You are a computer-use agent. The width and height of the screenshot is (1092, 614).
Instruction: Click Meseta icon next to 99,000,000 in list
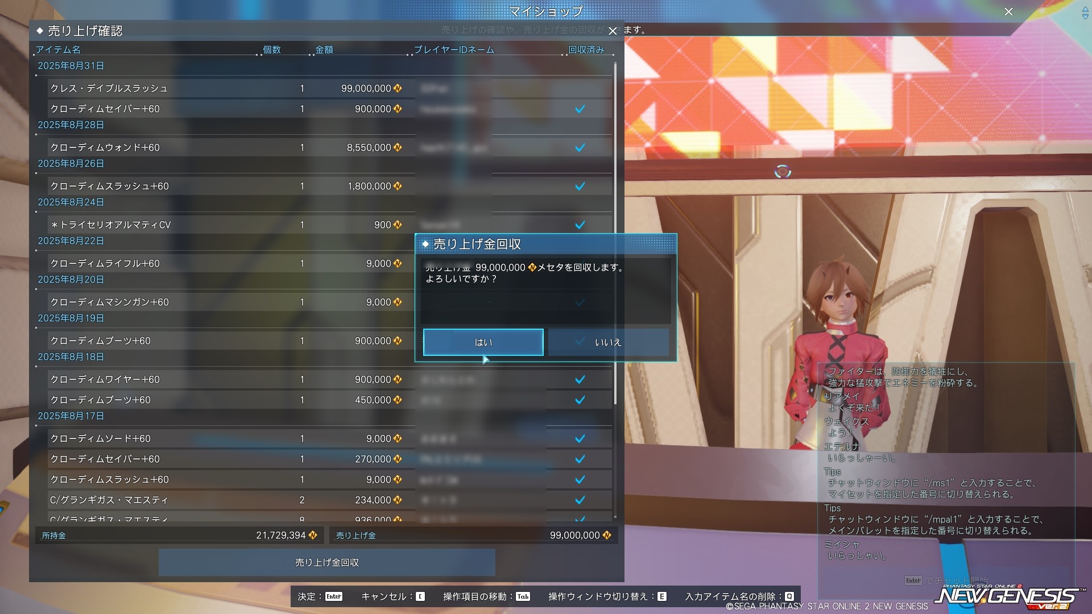tap(398, 89)
